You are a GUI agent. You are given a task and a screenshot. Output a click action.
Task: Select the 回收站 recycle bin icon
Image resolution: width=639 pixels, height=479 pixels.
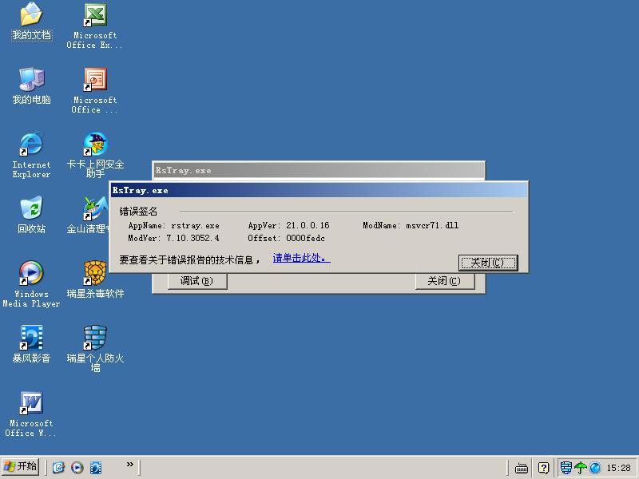coord(31,209)
